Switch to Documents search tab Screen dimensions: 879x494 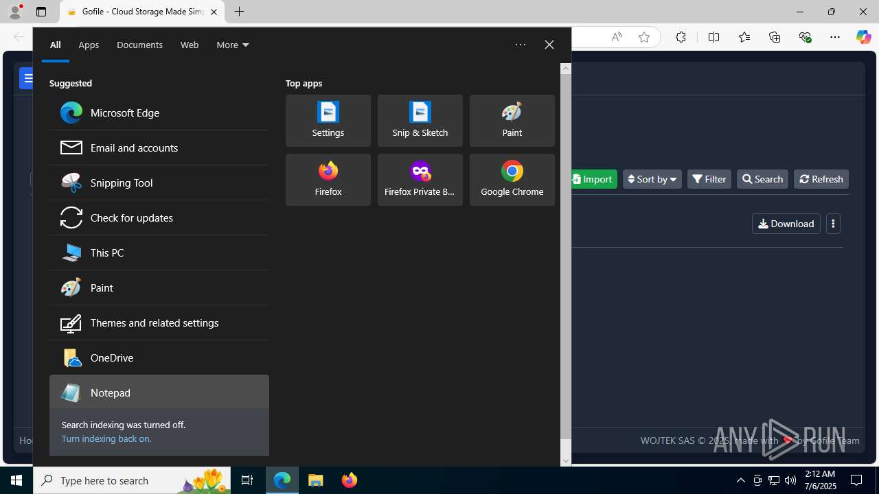click(139, 45)
